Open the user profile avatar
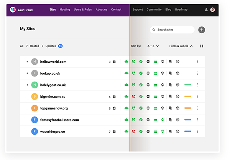 (213, 10)
